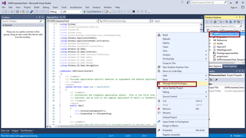Select the App.xaml file in Solution Explorer
The width and height of the screenshot is (246, 138).
221,47
